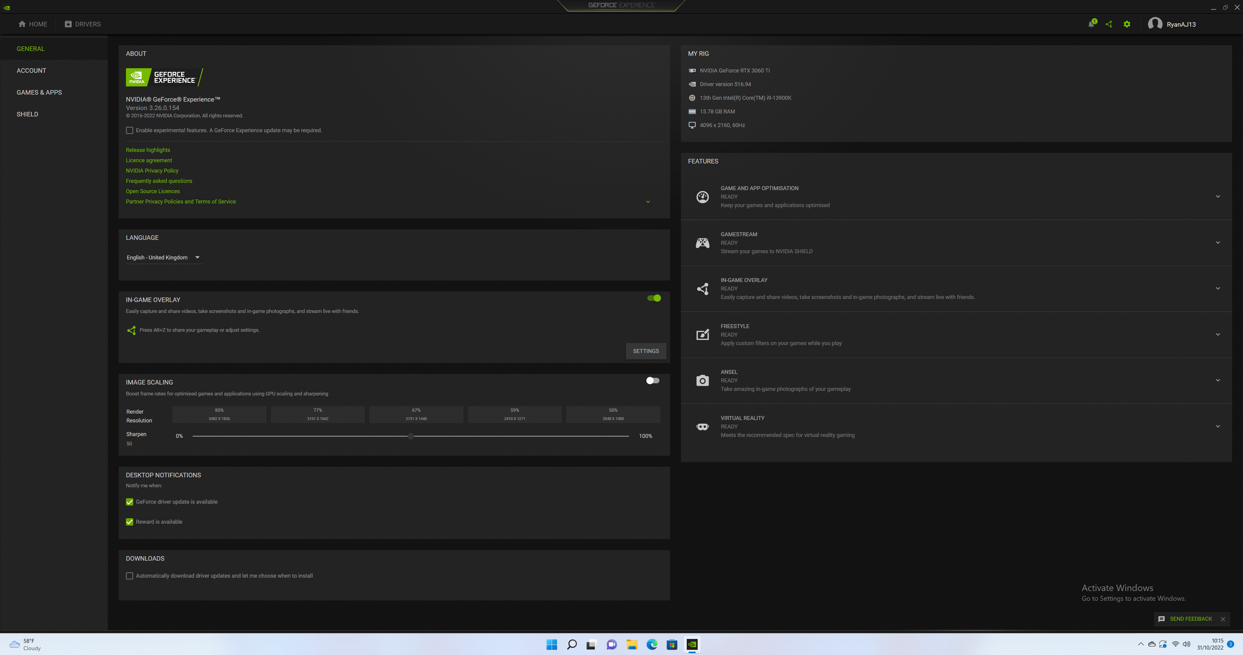The image size is (1243, 655).
Task: Click the RyanAJ13 profile avatar
Action: (1155, 24)
